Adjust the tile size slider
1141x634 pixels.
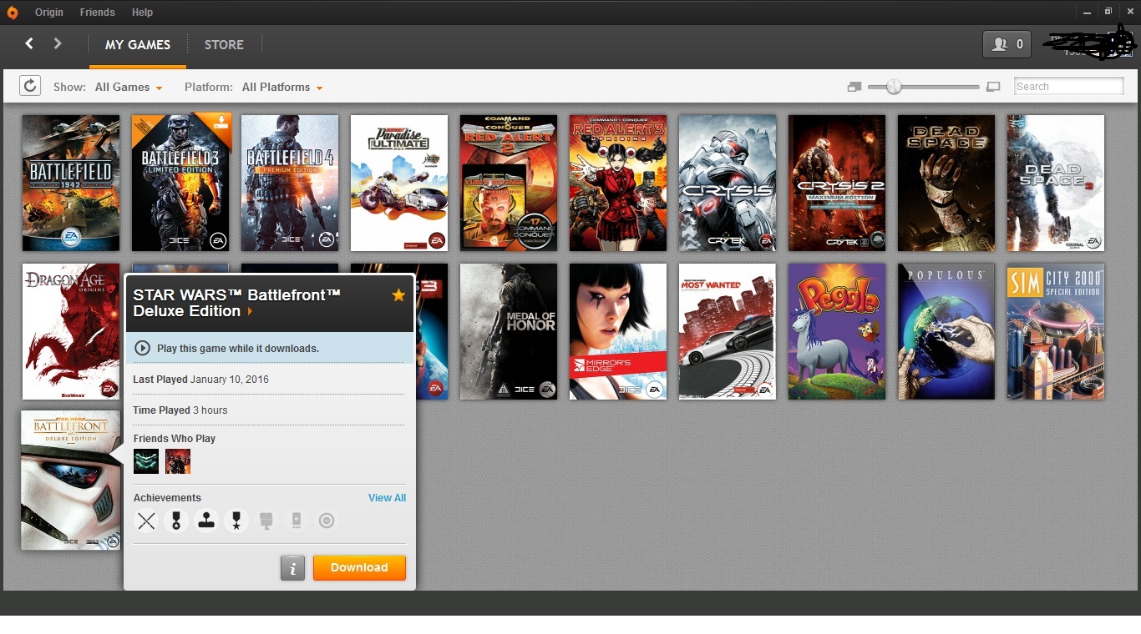(x=894, y=87)
